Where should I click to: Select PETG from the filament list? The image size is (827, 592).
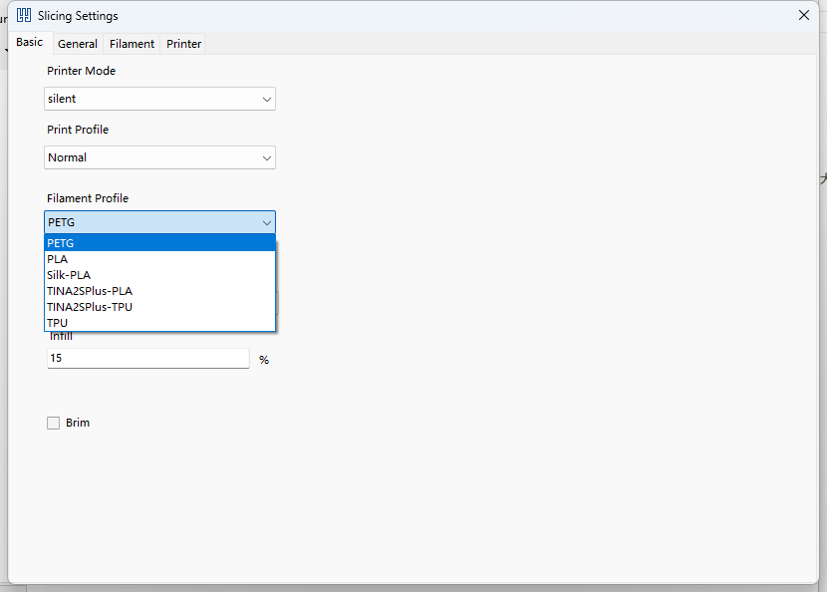[159, 243]
